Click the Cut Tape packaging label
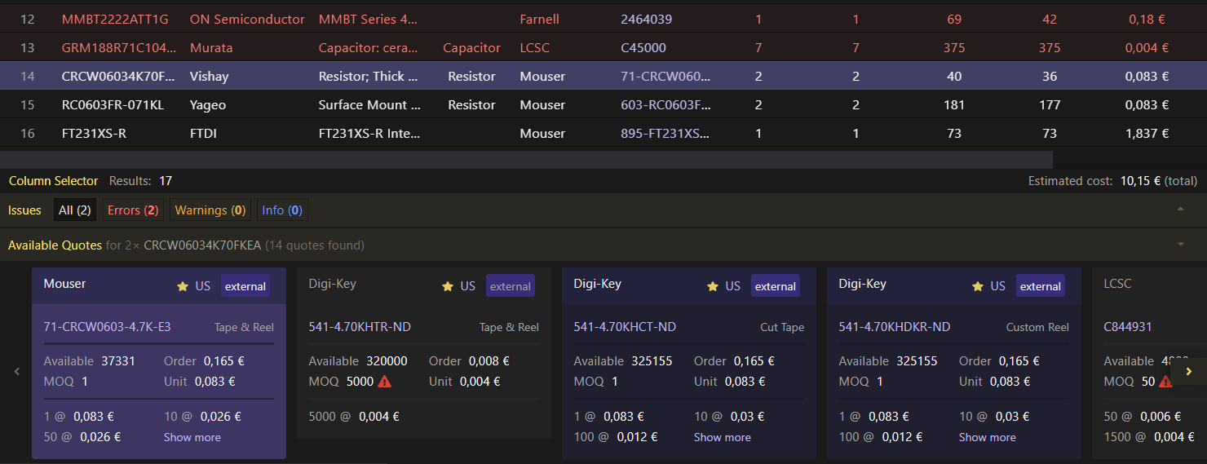The height and width of the screenshot is (464, 1207). pyautogui.click(x=782, y=327)
